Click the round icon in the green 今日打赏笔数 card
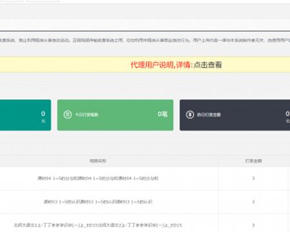290x232 pixels. coord(68,115)
